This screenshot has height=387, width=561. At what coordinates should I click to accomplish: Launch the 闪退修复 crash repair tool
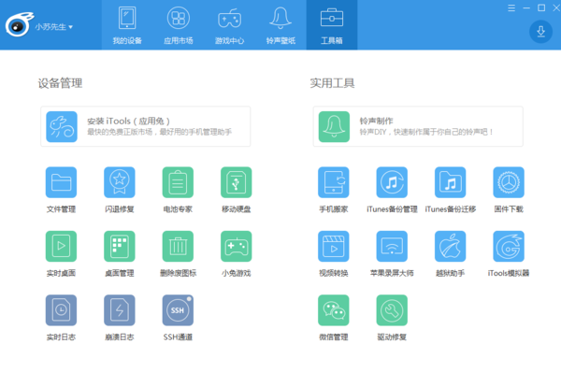pyautogui.click(x=120, y=182)
